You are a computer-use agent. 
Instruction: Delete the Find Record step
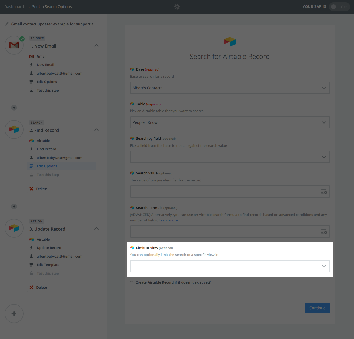point(42,189)
